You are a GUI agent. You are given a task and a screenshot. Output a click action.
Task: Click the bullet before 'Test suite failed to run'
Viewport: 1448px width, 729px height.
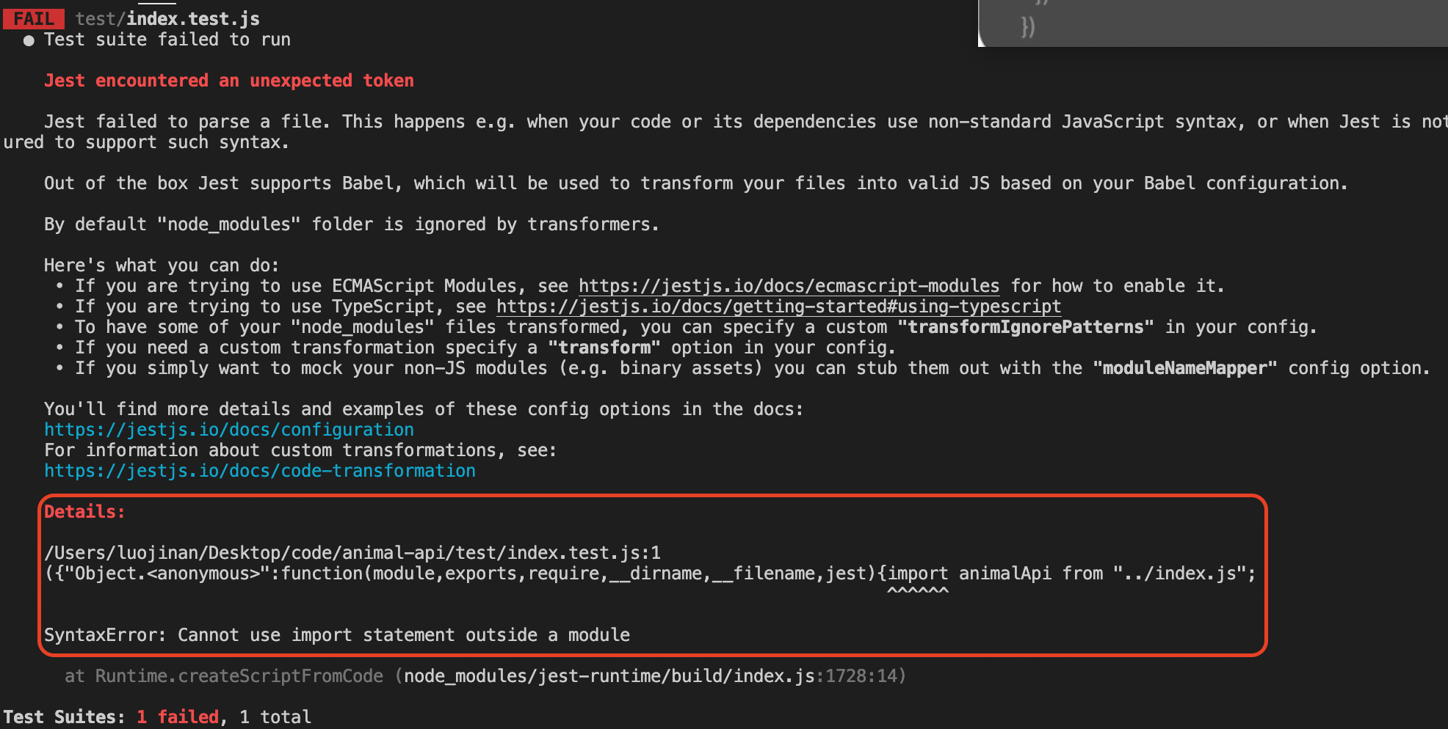coord(29,40)
